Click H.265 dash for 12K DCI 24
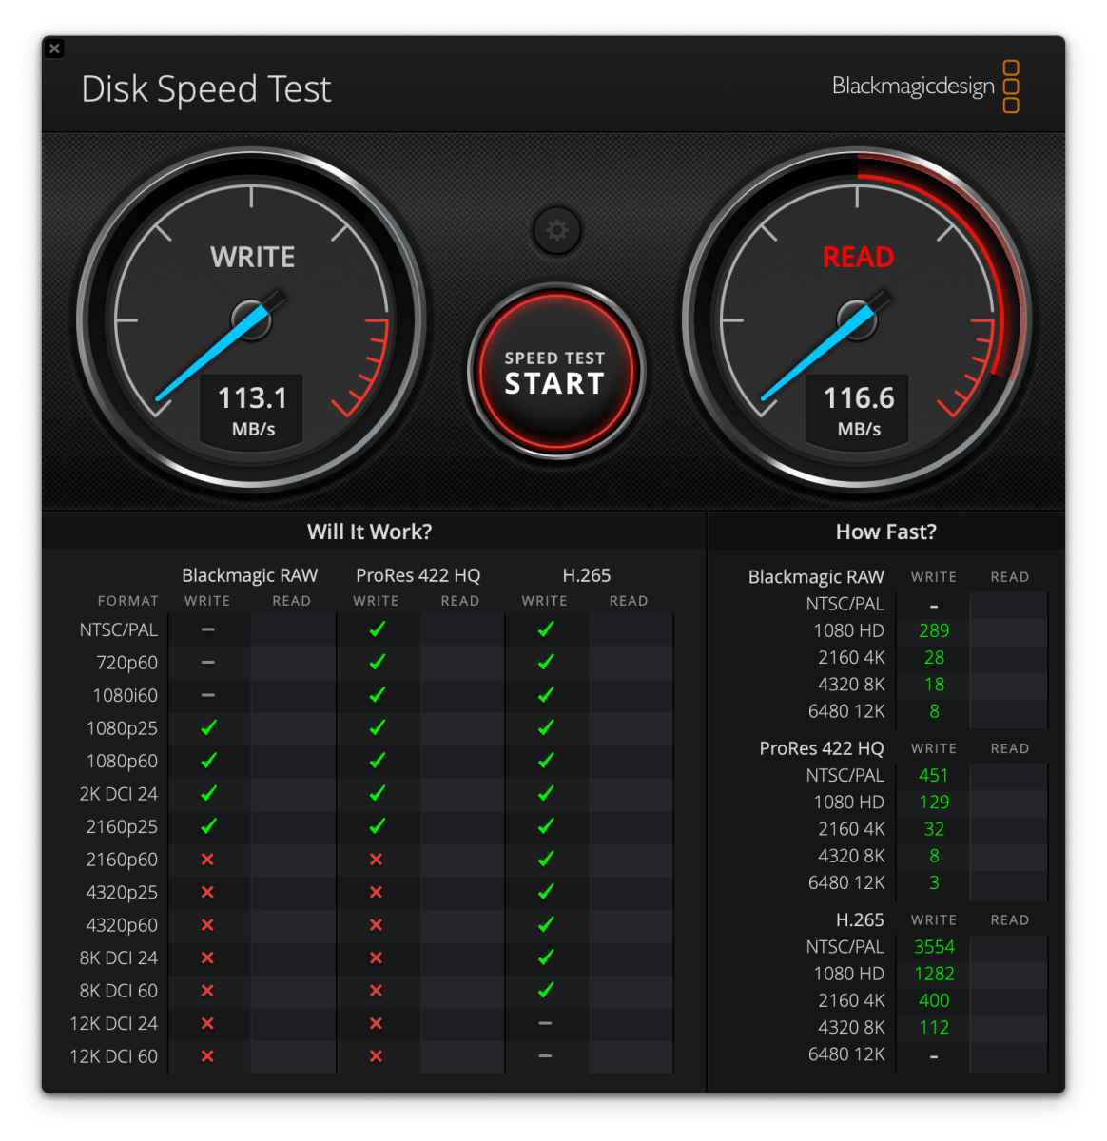1107x1141 pixels. (x=545, y=1024)
